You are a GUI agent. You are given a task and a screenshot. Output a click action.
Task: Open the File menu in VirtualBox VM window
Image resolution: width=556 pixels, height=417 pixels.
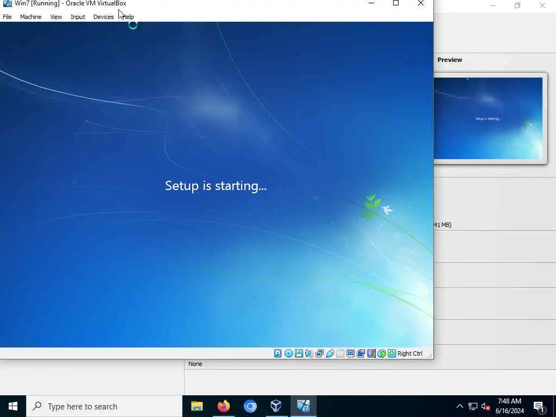pyautogui.click(x=7, y=17)
